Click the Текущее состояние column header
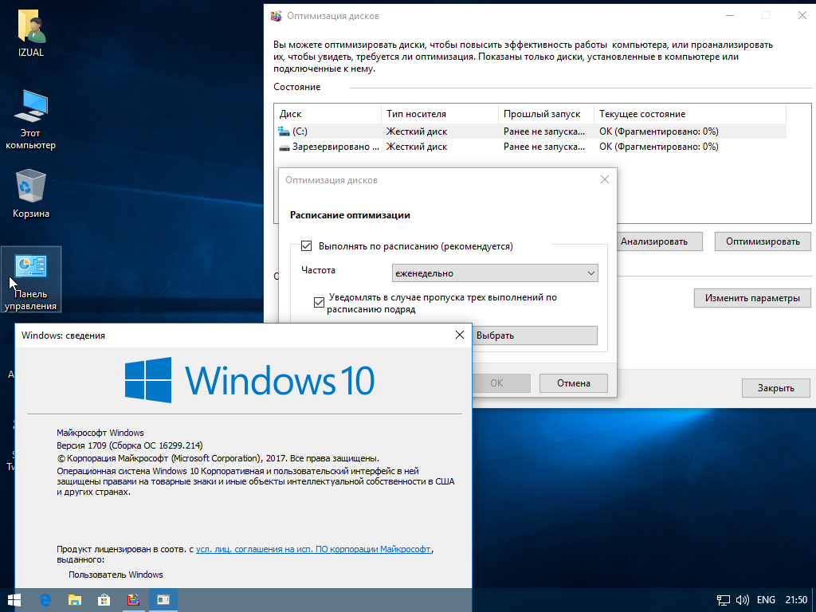The height and width of the screenshot is (612, 816). tap(690, 114)
